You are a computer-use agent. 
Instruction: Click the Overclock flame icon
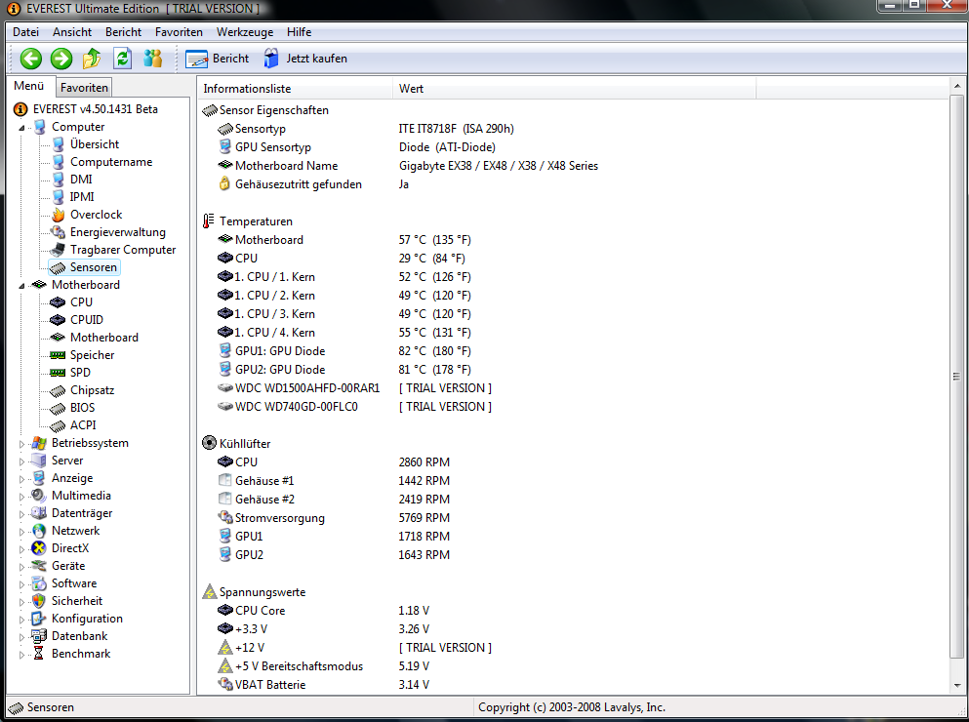coord(59,215)
